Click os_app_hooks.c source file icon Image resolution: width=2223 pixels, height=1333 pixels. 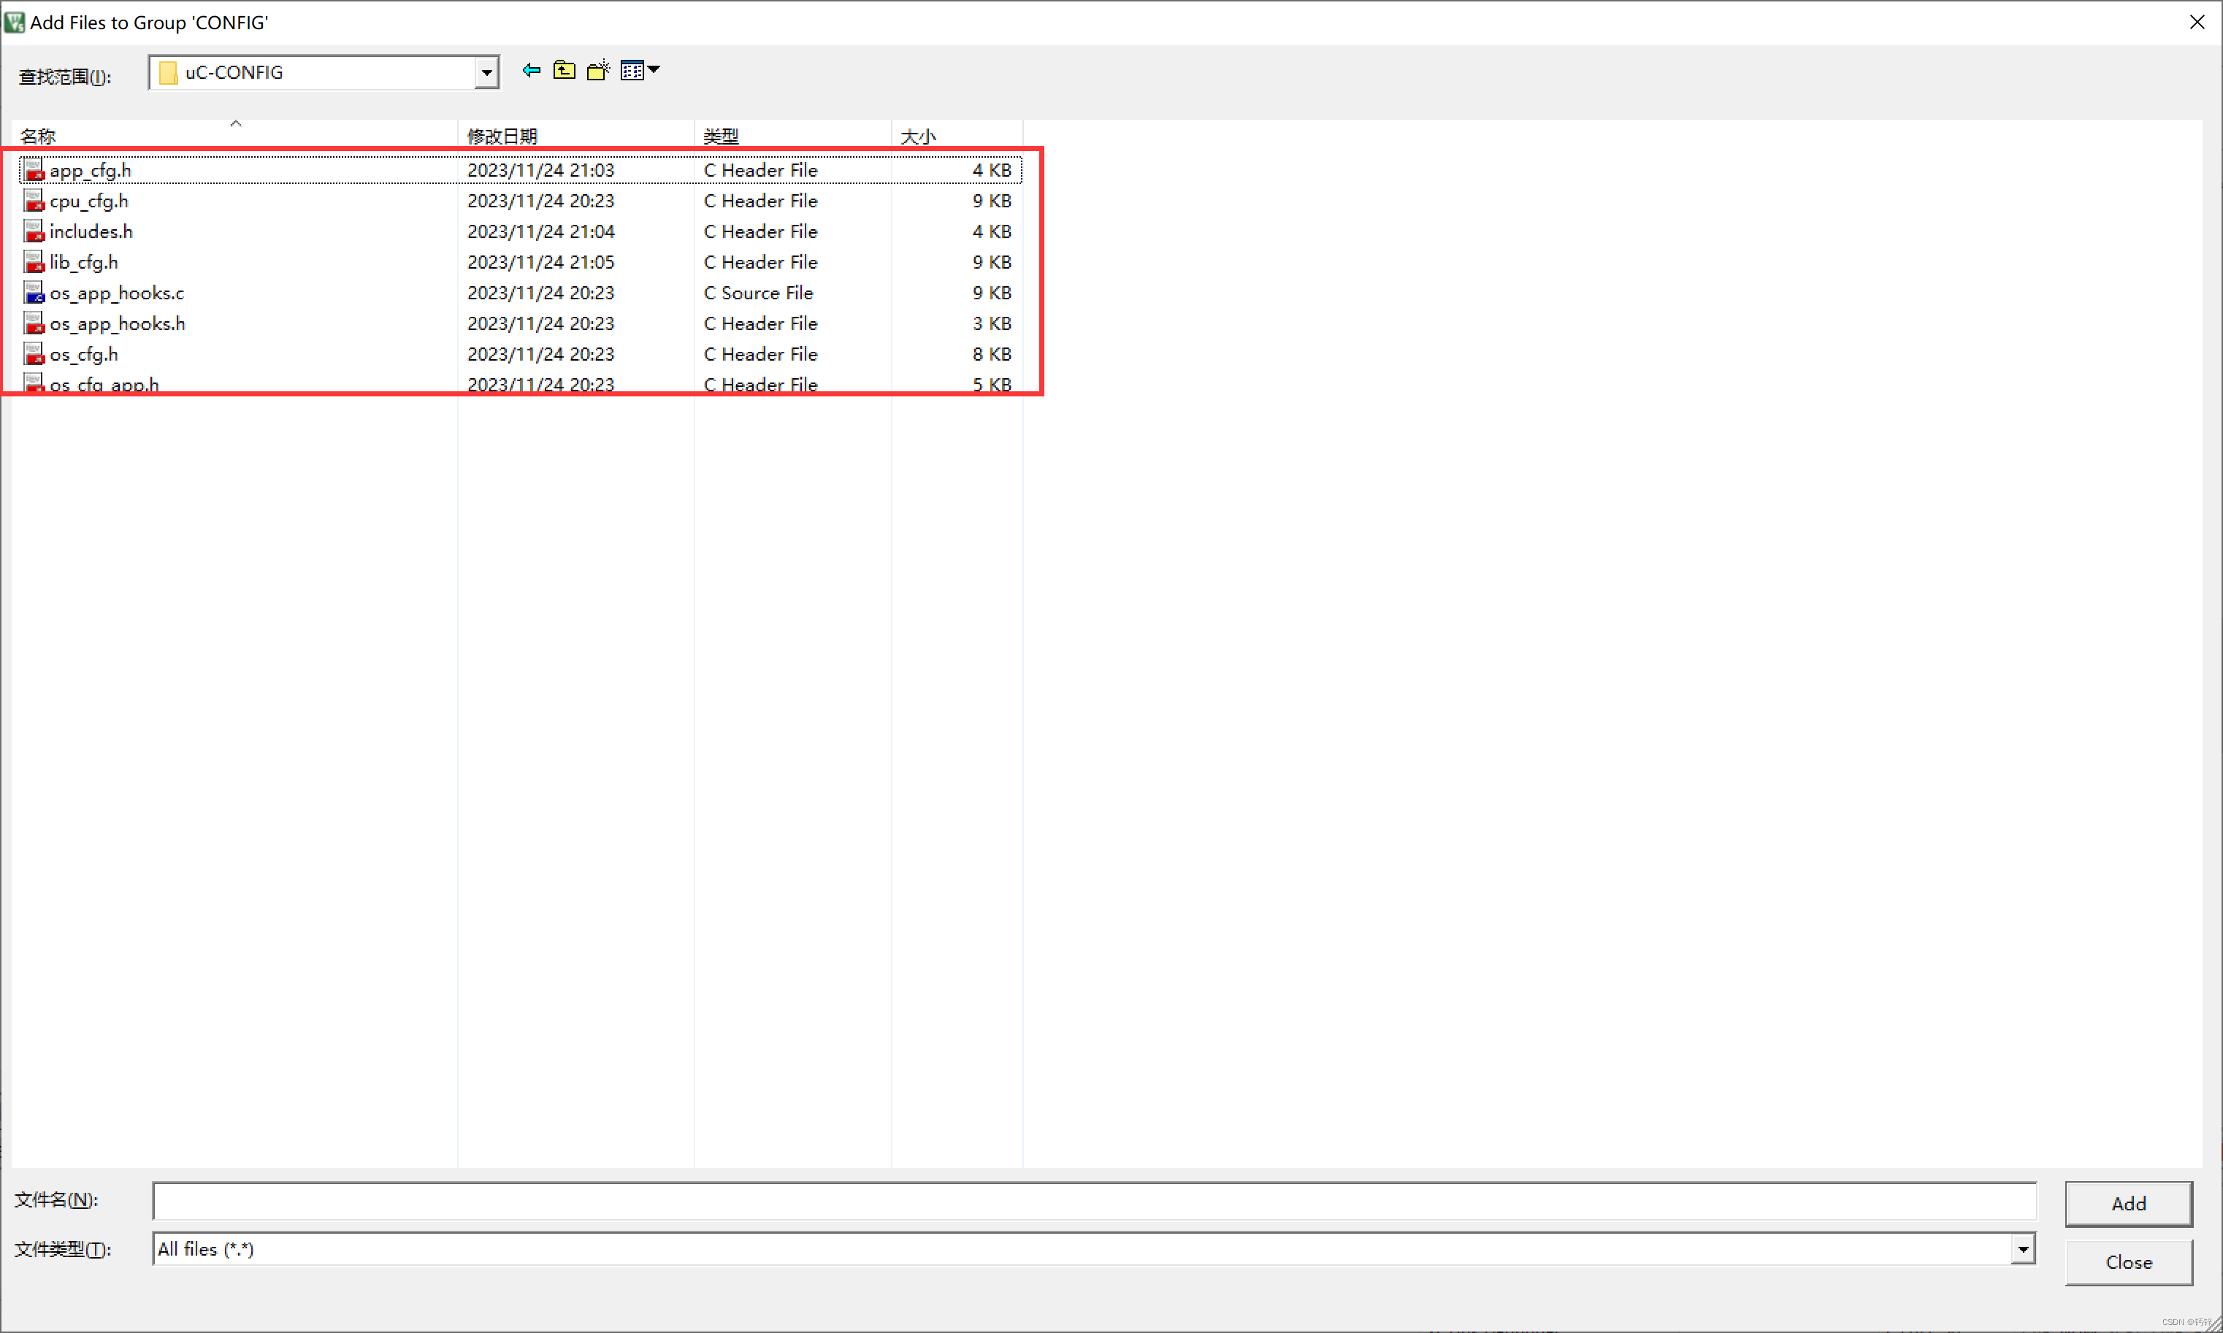34,293
